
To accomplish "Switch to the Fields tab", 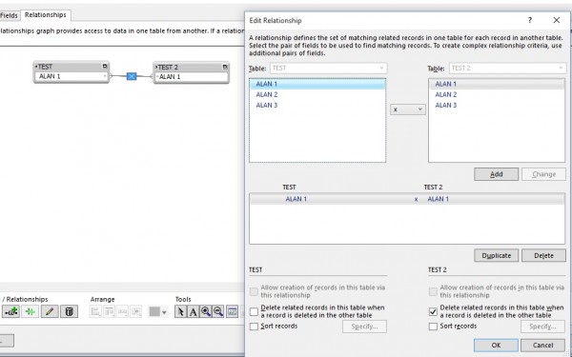I will coord(9,15).
